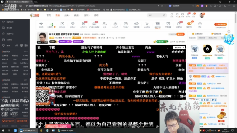This screenshot has height=133, width=237.
Task: Go to 首页 in top navigation
Action: coord(48,15)
